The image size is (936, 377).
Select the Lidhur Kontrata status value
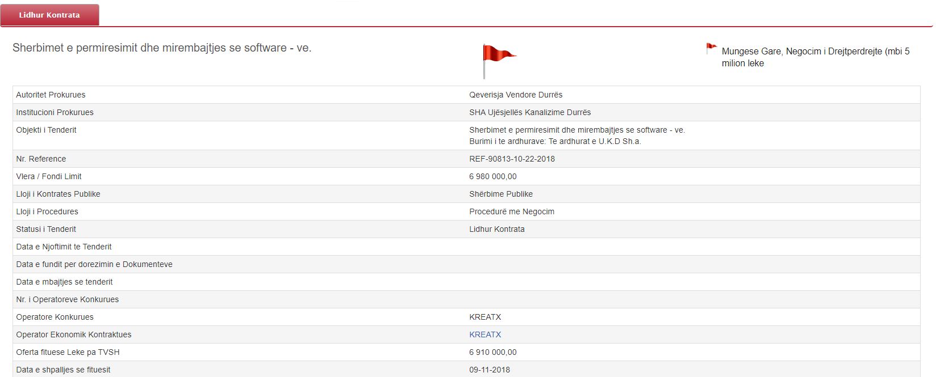(497, 229)
